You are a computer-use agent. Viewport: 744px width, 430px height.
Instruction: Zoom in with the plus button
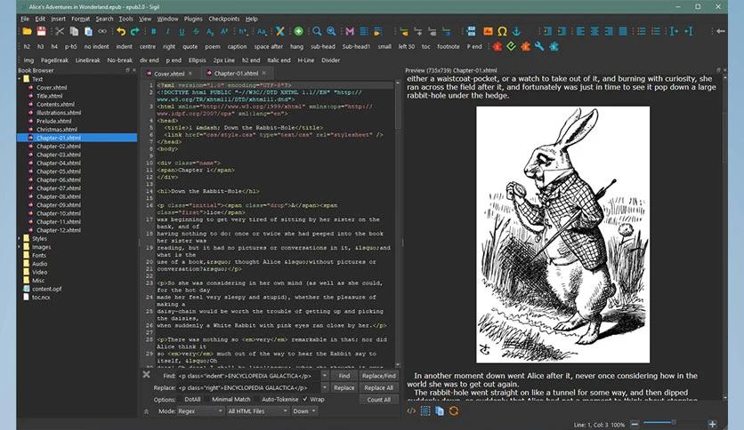point(712,424)
